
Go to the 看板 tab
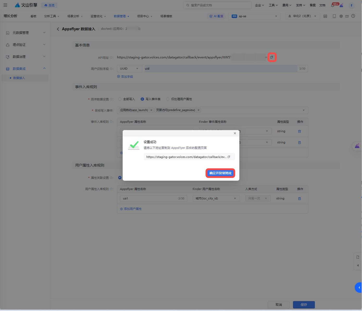pos(33,16)
